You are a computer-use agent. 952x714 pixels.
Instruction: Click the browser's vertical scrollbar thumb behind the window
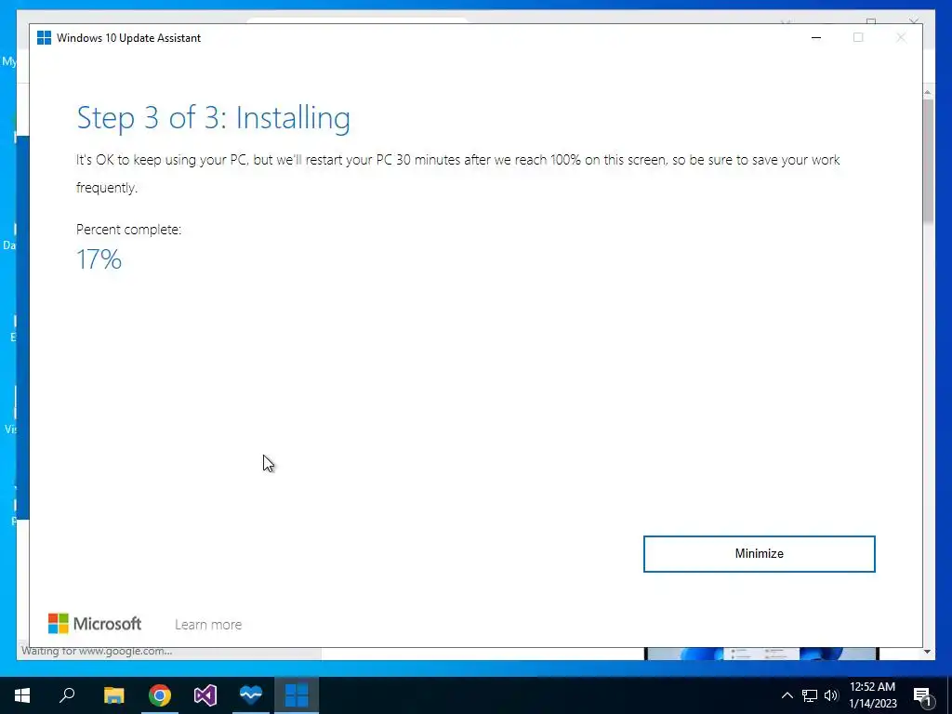(x=928, y=161)
